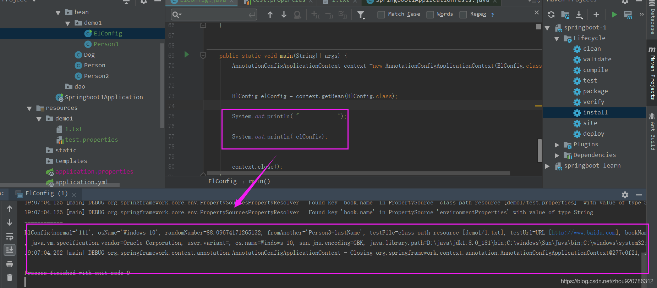Screen dimensions: 657x288
Task: Open the Ant Build side tab
Action: pyautogui.click(x=652, y=132)
